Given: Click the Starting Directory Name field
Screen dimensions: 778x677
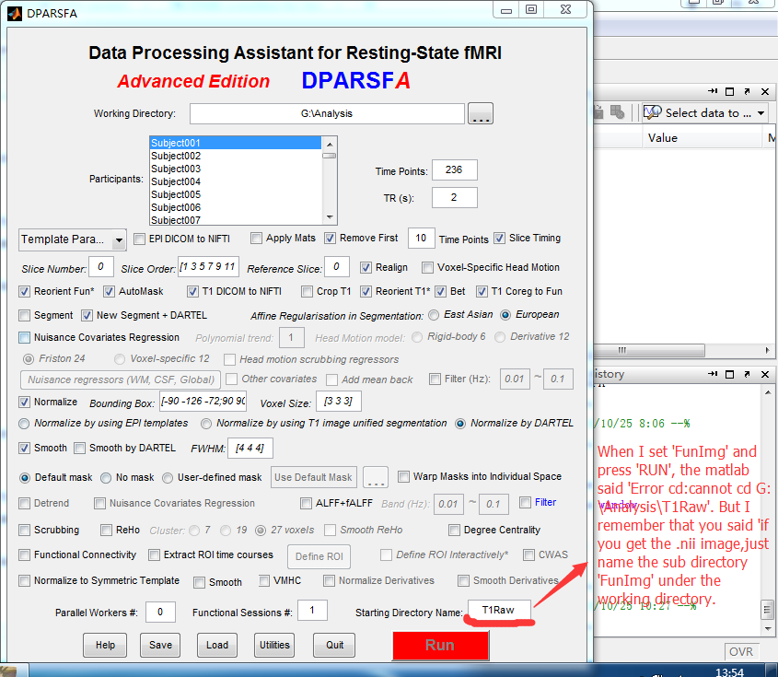Looking at the screenshot, I should click(x=499, y=610).
